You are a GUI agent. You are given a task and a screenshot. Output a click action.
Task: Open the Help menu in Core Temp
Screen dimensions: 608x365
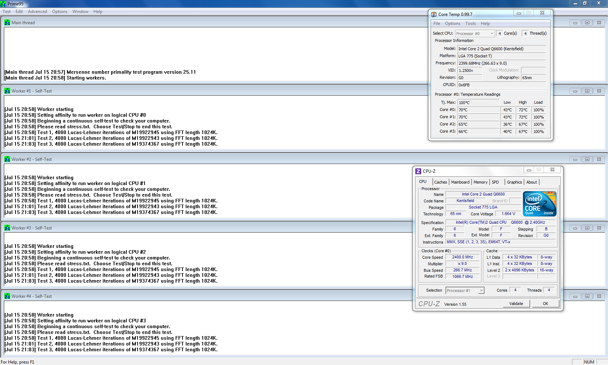(485, 23)
